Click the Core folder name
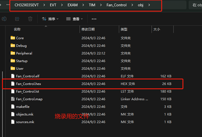The width and height of the screenshot is (202, 137). click(x=20, y=38)
